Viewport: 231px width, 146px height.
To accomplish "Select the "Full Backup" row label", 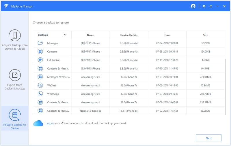I will (x=54, y=60).
